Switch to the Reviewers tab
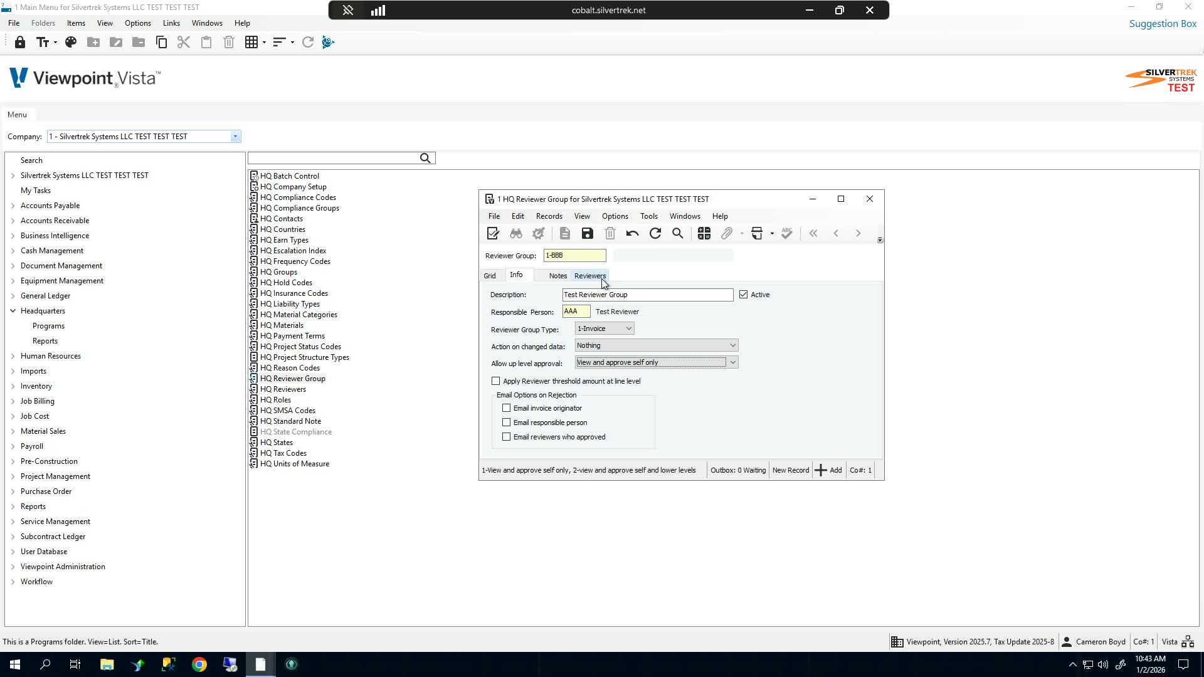Image resolution: width=1204 pixels, height=677 pixels. pyautogui.click(x=590, y=276)
